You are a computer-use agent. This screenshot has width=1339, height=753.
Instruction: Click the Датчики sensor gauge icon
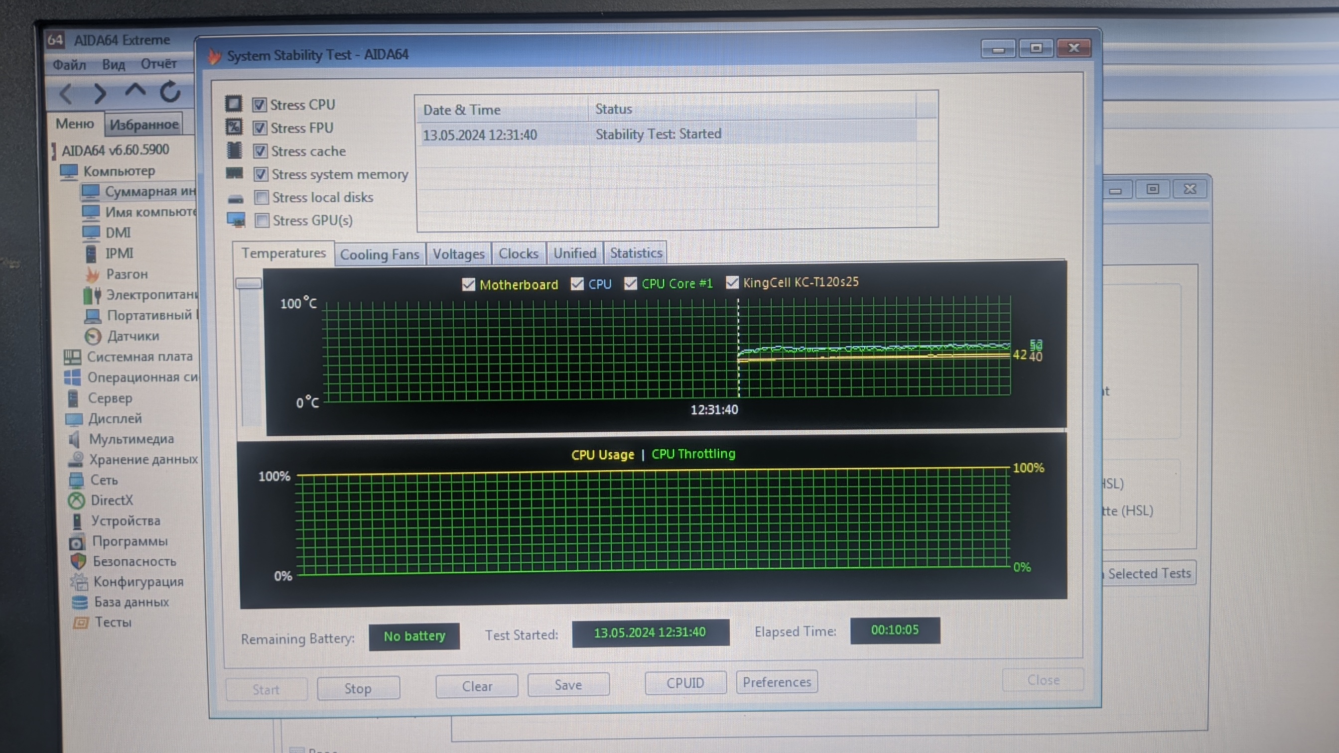tap(93, 336)
